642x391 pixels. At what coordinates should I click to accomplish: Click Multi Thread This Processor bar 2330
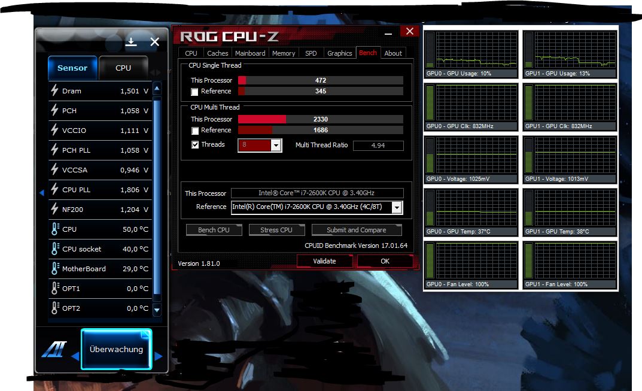click(x=321, y=119)
